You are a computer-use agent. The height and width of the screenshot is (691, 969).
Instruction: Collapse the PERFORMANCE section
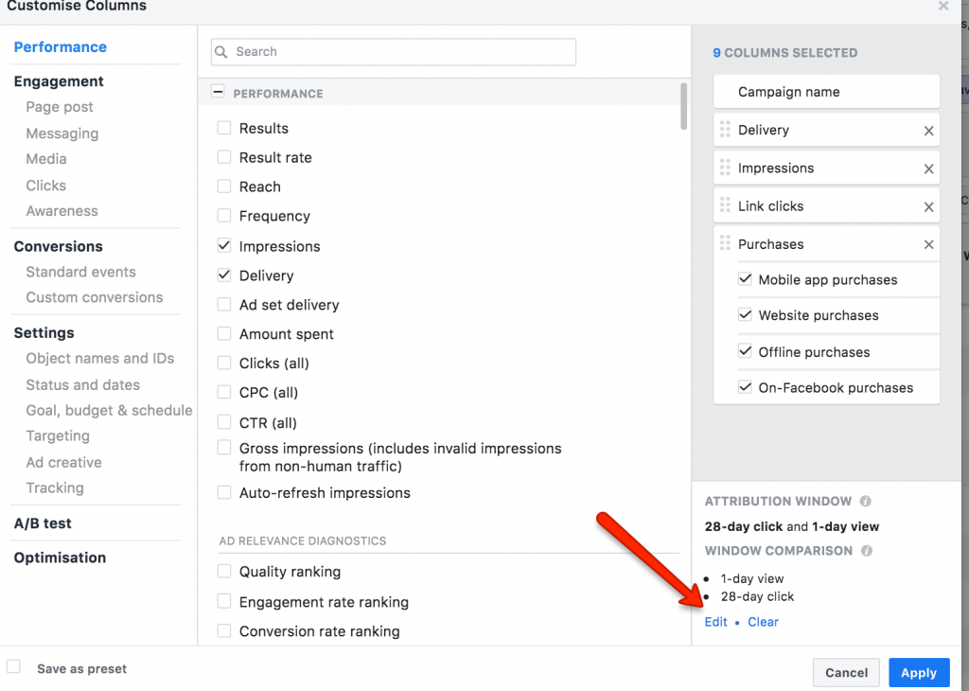coord(218,93)
